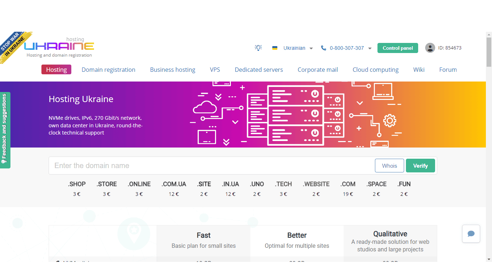Open the user account avatar icon
The width and height of the screenshot is (492, 277).
pos(430,48)
